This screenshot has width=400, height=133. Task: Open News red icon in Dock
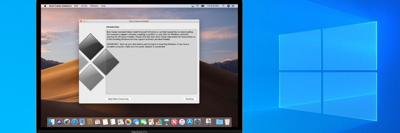174,122
